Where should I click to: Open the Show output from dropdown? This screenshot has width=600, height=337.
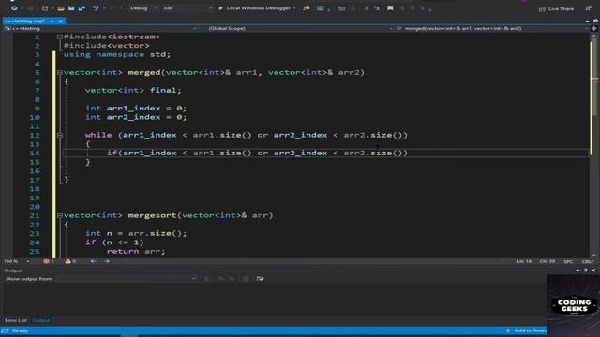pos(127,279)
